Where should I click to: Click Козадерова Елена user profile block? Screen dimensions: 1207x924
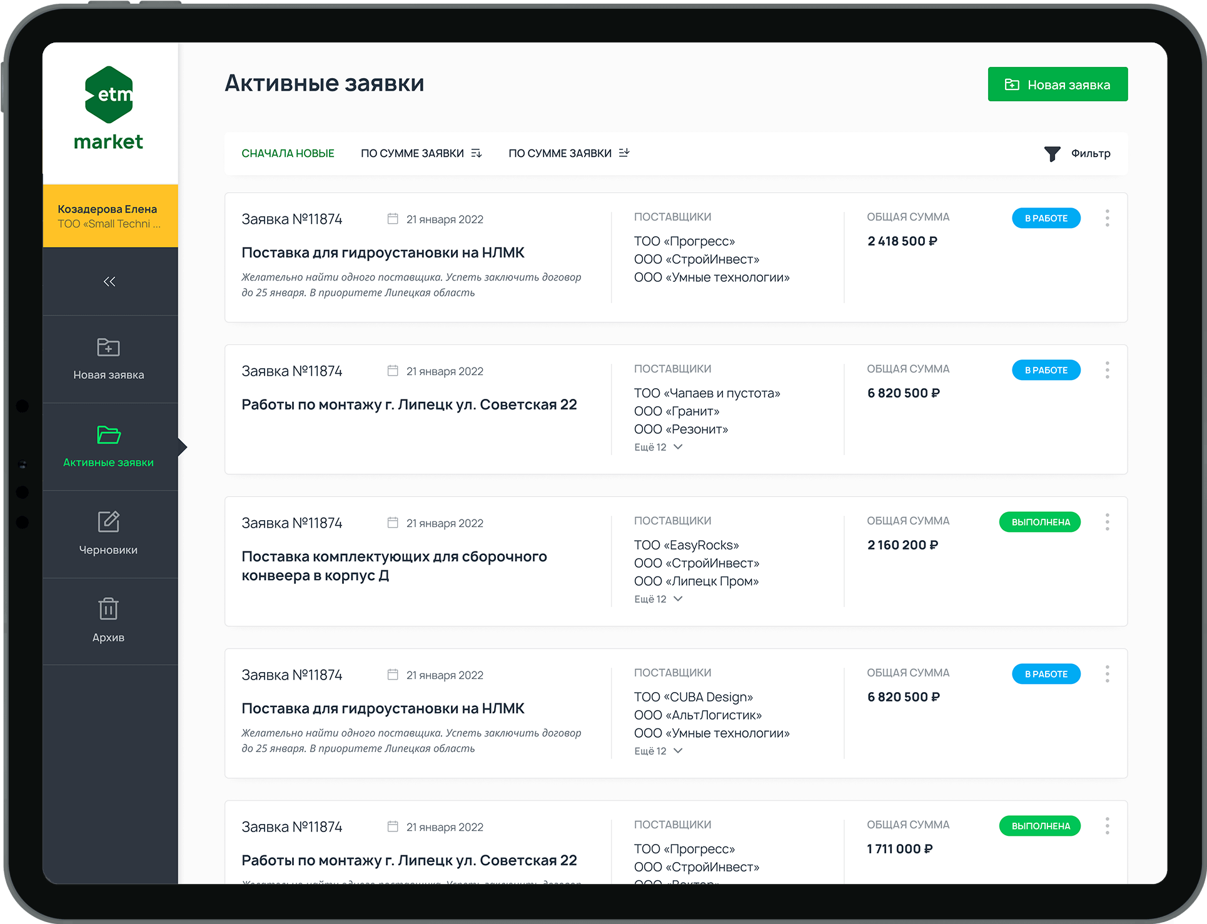coord(110,216)
